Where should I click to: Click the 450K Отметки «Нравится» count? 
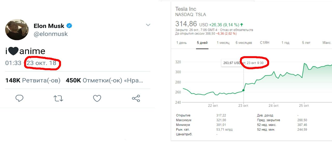click(104, 80)
